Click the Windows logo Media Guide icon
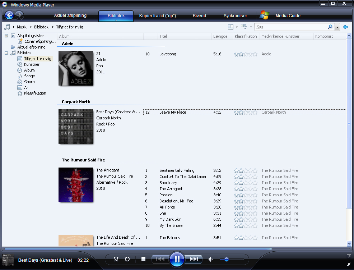The width and height of the screenshot is (354, 270). tap(264, 15)
